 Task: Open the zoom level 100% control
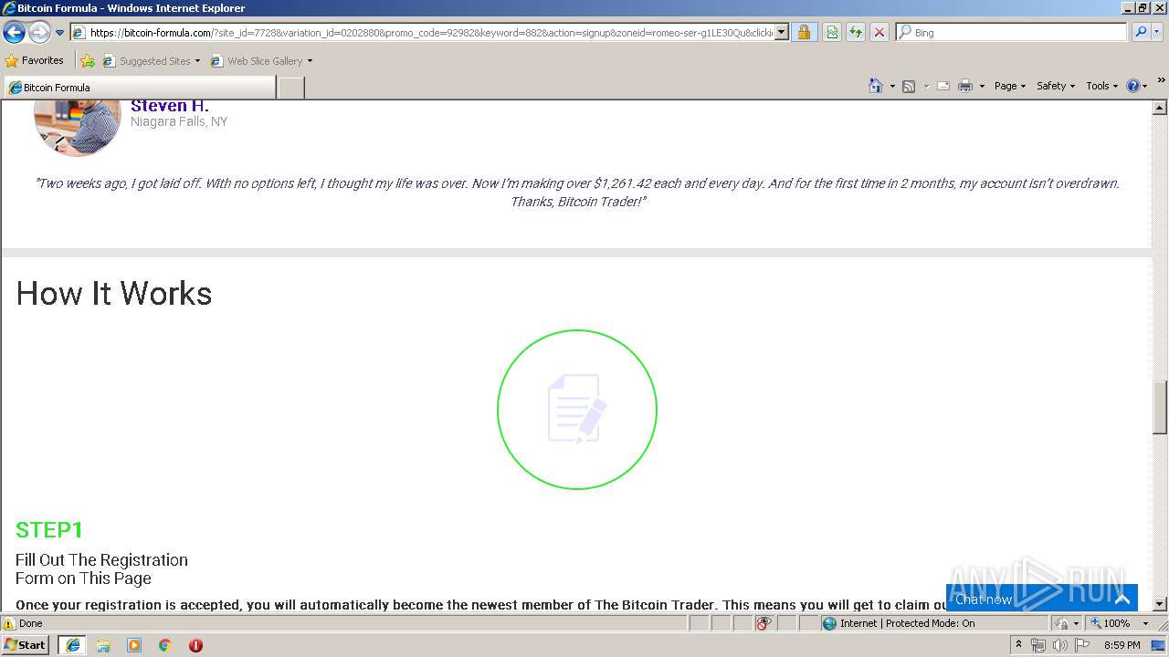click(x=1110, y=623)
